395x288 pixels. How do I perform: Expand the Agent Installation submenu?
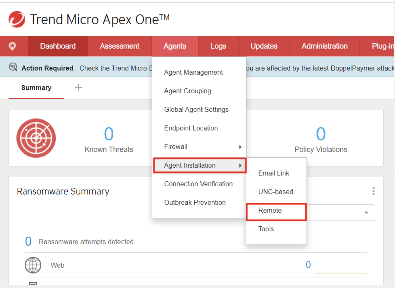(x=200, y=165)
